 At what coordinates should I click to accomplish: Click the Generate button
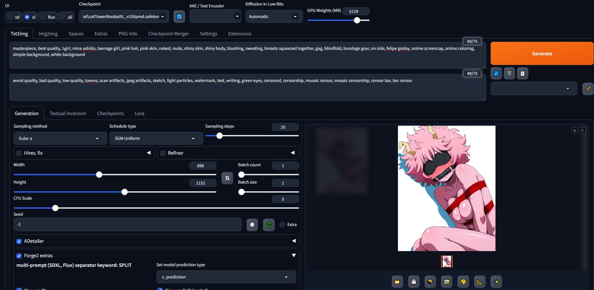click(x=542, y=53)
